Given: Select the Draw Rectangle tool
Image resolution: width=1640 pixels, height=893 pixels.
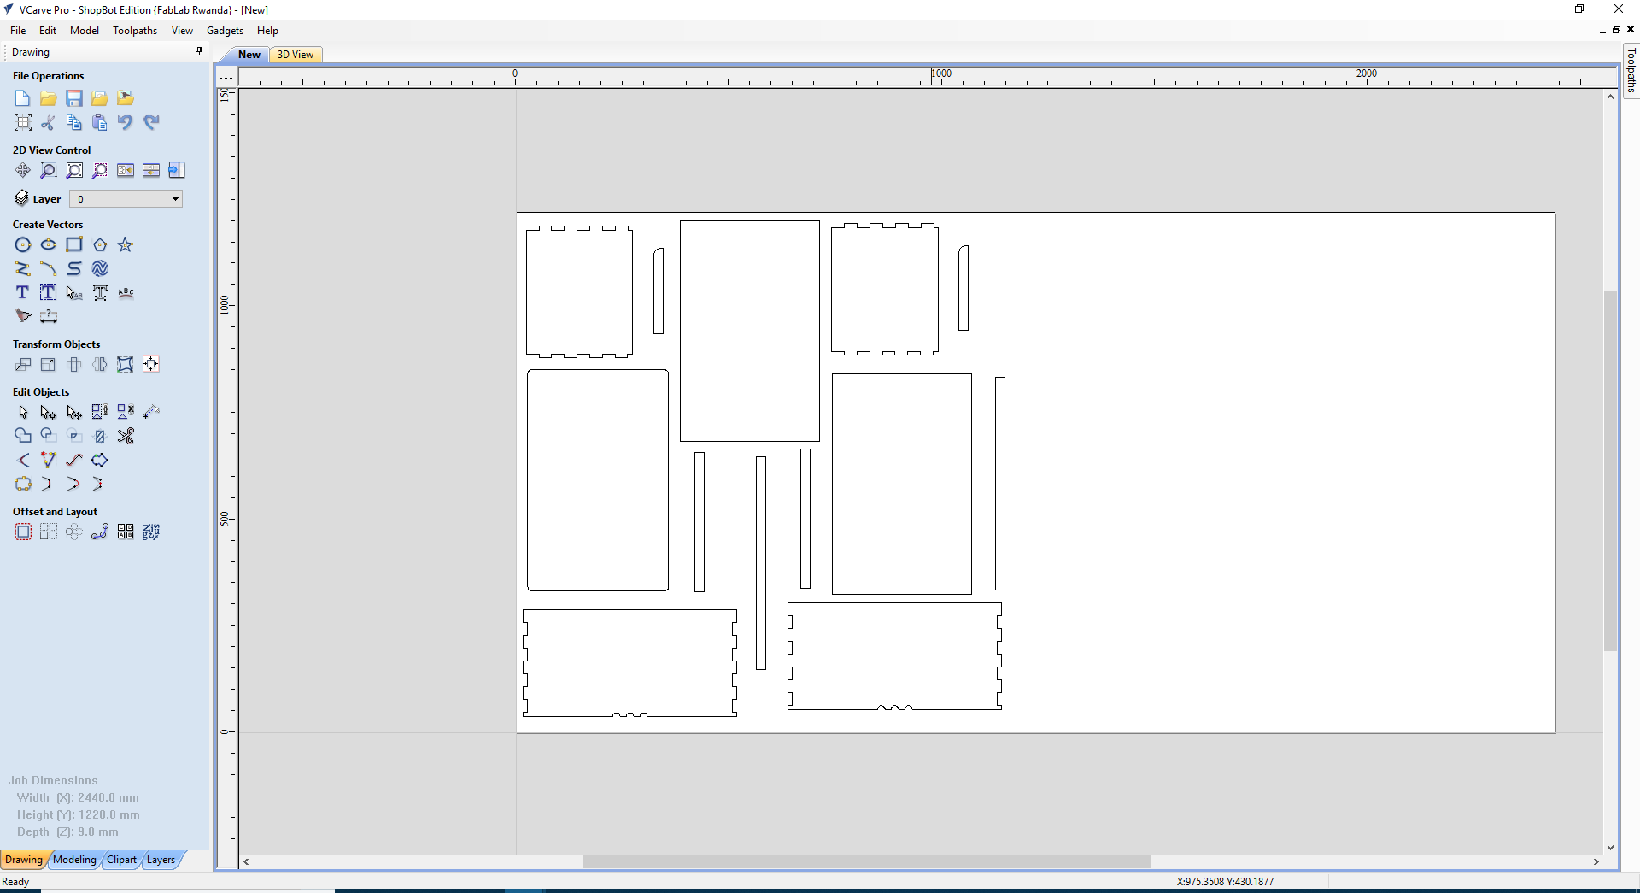Looking at the screenshot, I should (x=74, y=245).
